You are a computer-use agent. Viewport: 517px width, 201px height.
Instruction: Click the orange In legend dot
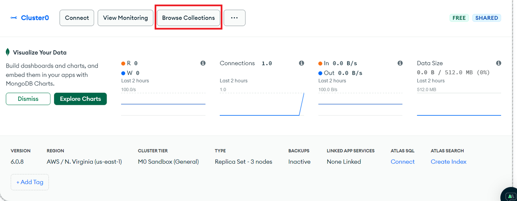(320, 64)
